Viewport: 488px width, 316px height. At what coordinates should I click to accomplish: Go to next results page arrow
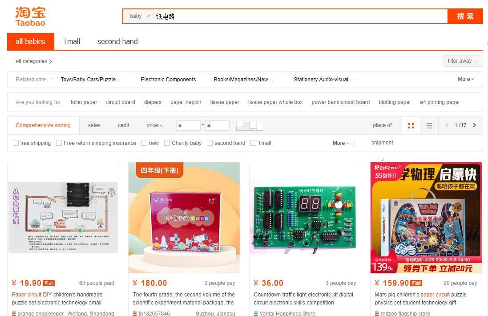pyautogui.click(x=474, y=125)
